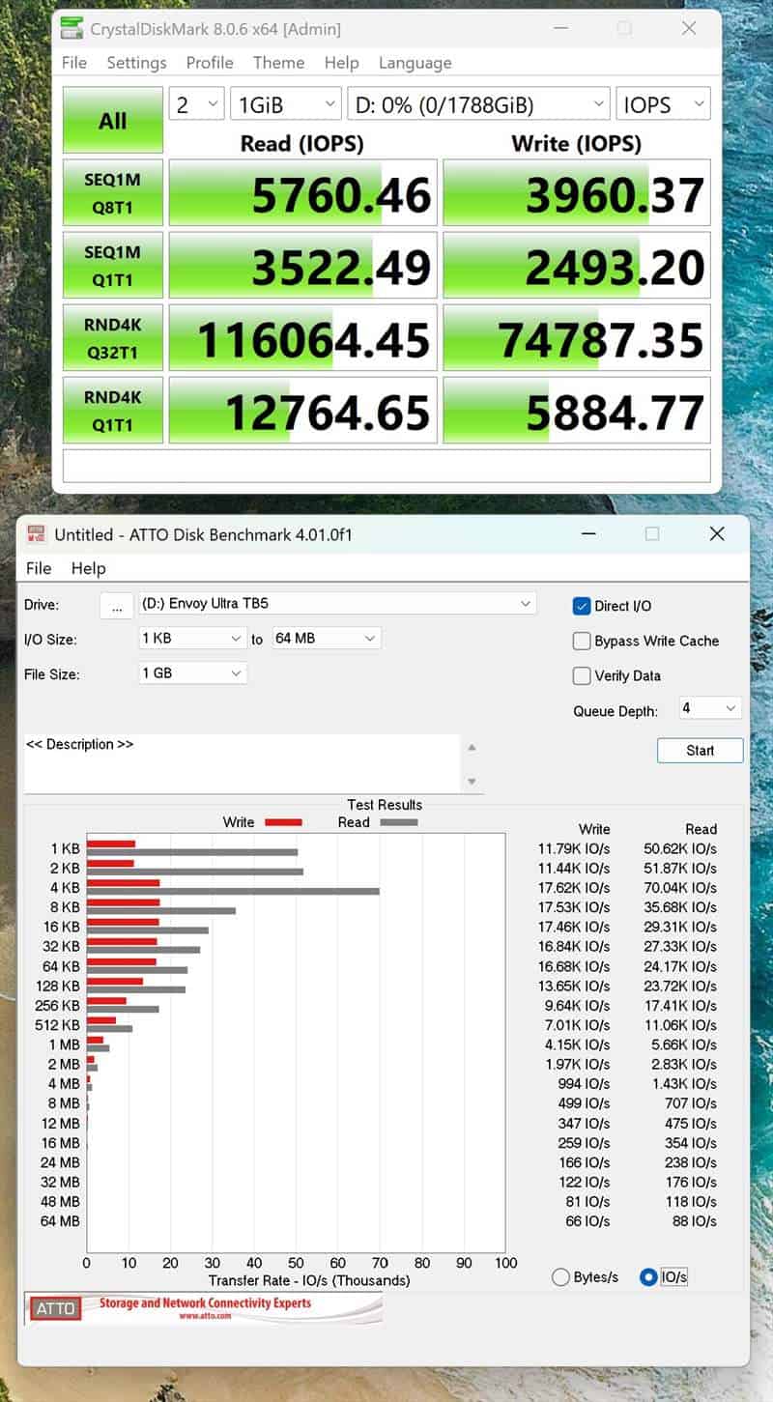Click into the Description text field
773x1402 pixels.
click(242, 762)
